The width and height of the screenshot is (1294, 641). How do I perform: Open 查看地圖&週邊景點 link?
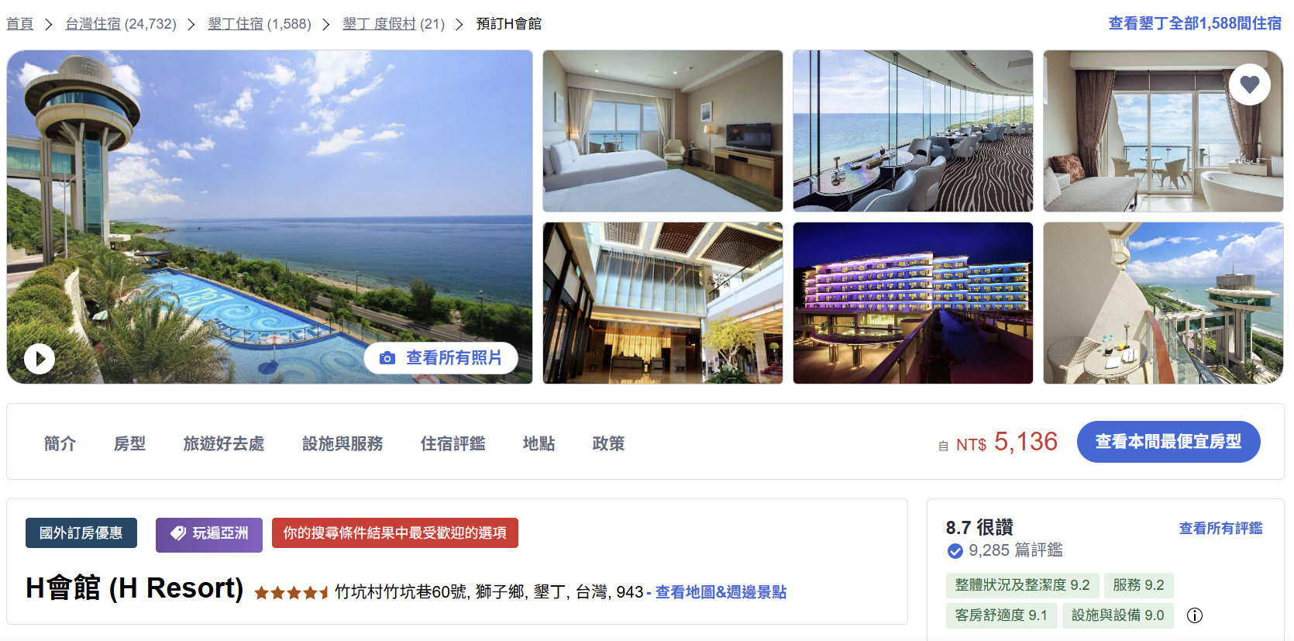(x=721, y=592)
